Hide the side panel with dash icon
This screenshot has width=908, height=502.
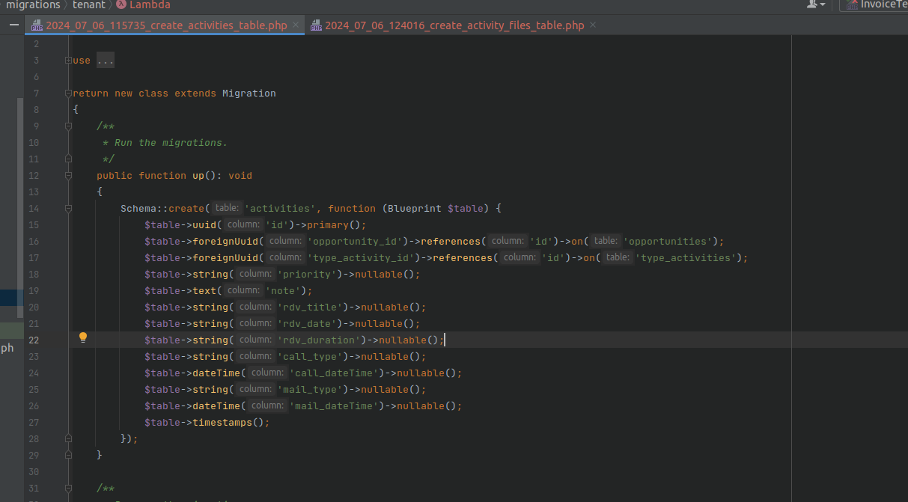pyautogui.click(x=15, y=25)
